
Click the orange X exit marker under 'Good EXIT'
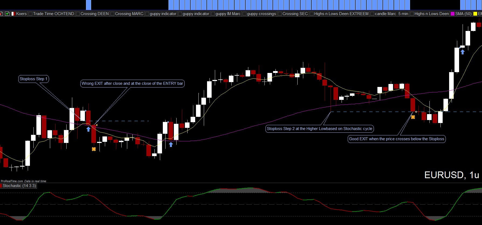(x=413, y=117)
